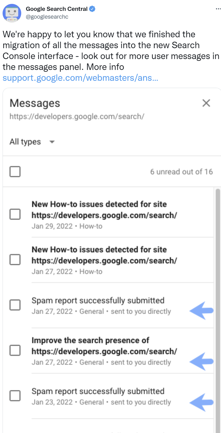The height and width of the screenshot is (433, 221).
Task: Tick checkbox for Improve search presence message
Action: 15,351
